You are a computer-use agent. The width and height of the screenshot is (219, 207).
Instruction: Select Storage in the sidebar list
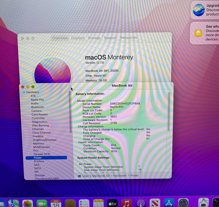pyautogui.click(x=40, y=175)
